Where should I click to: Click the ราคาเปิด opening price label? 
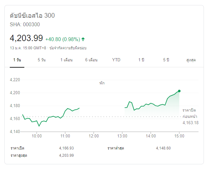click(17, 148)
